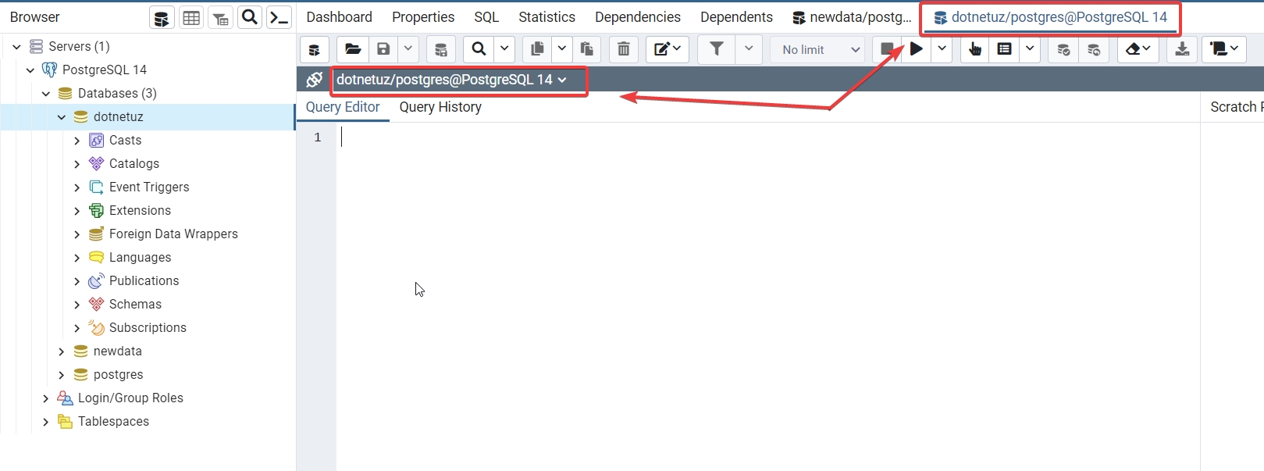Click the Download results icon
This screenshot has width=1264, height=471.
(1182, 49)
